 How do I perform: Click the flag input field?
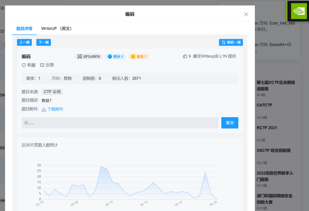point(120,123)
